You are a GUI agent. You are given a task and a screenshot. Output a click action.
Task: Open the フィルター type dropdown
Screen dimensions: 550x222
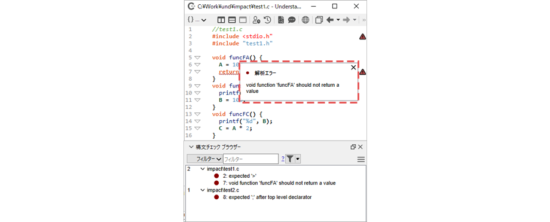tap(204, 159)
